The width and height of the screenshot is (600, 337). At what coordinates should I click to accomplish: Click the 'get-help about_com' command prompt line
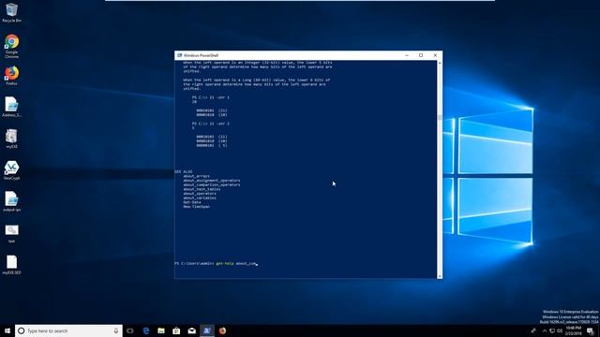[216, 264]
